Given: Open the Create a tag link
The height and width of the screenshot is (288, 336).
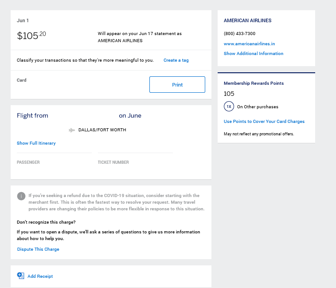Looking at the screenshot, I should pos(176,60).
